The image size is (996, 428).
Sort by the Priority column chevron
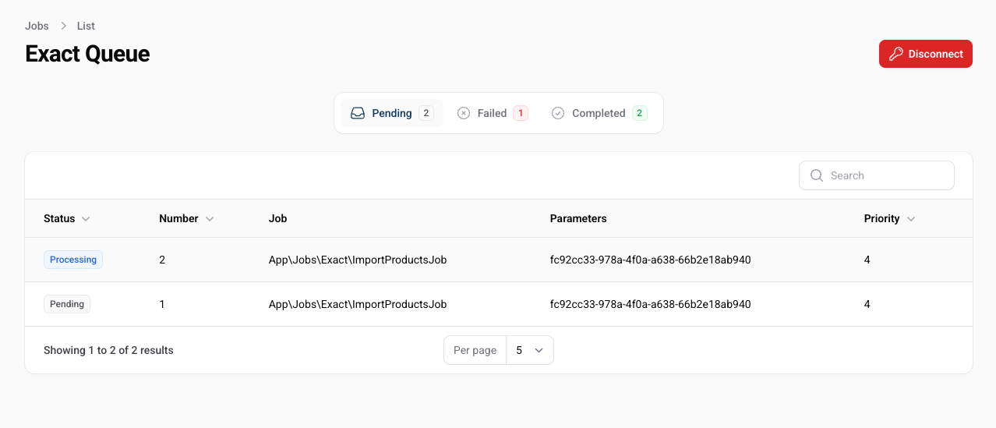[911, 219]
